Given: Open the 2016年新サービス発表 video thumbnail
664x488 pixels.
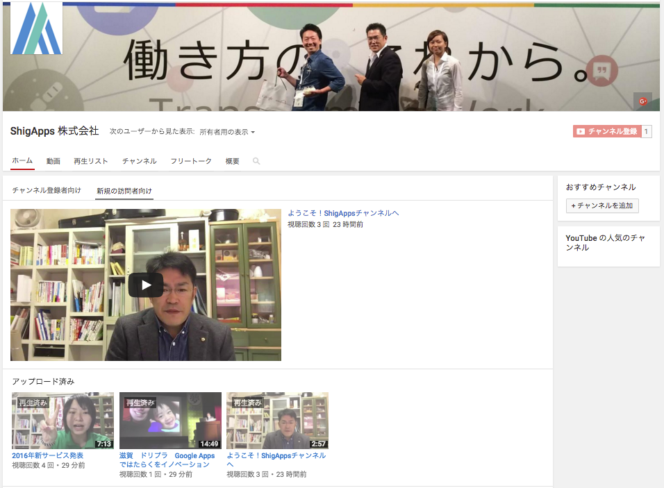Looking at the screenshot, I should click(x=63, y=420).
